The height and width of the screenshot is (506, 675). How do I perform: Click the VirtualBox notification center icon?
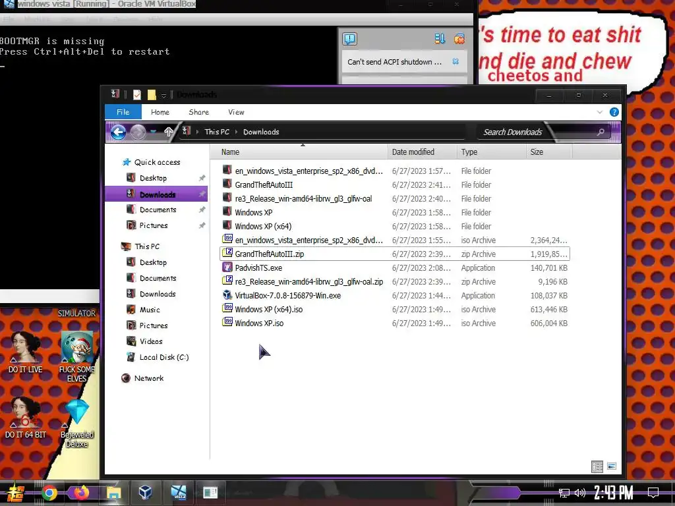[x=349, y=39]
